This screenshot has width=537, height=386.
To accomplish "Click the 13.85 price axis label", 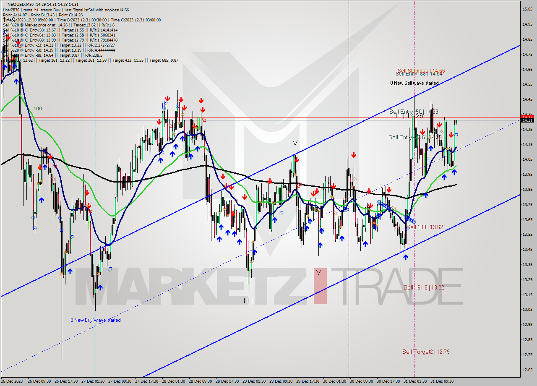I will pyautogui.click(x=527, y=189).
